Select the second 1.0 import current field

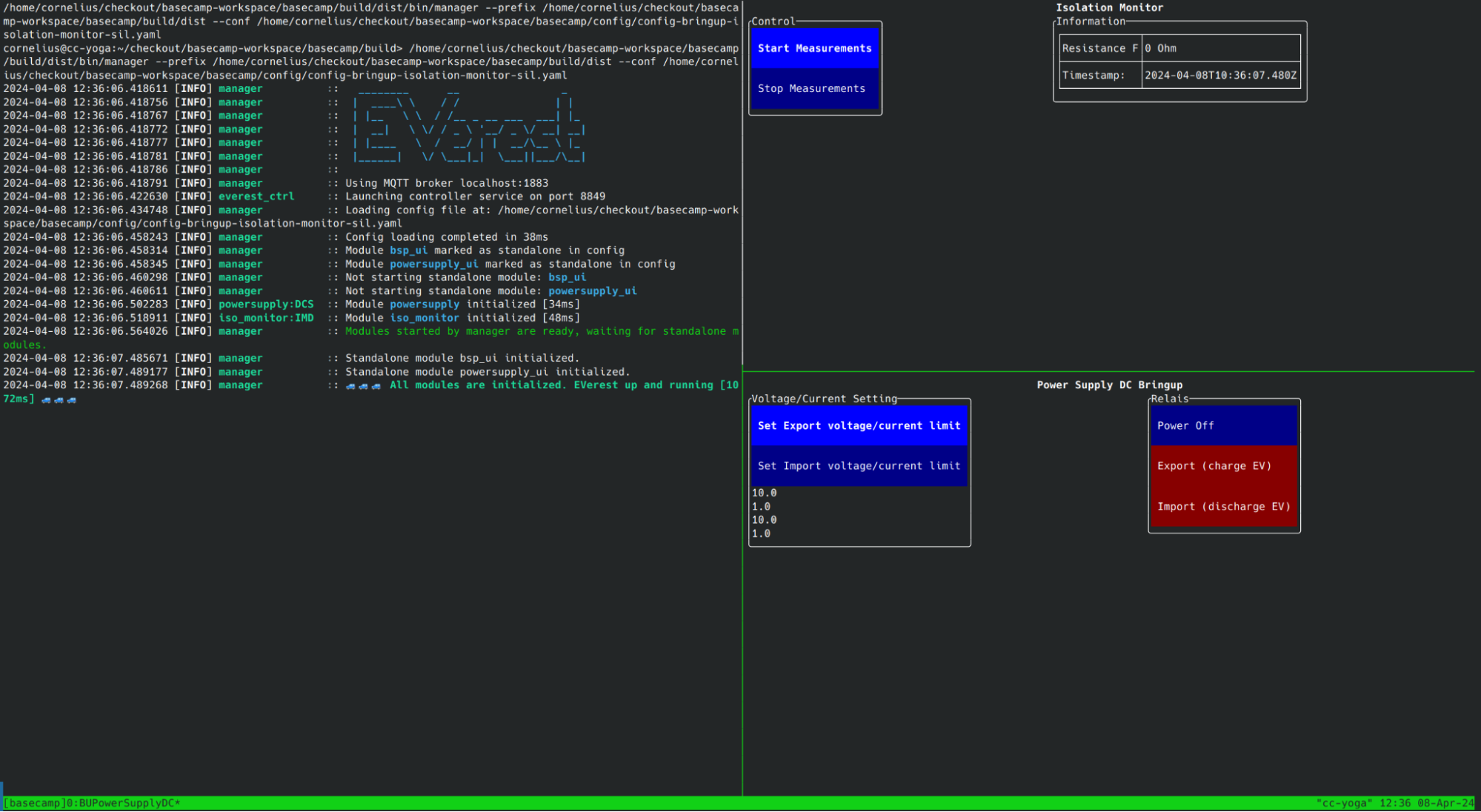[x=760, y=533]
